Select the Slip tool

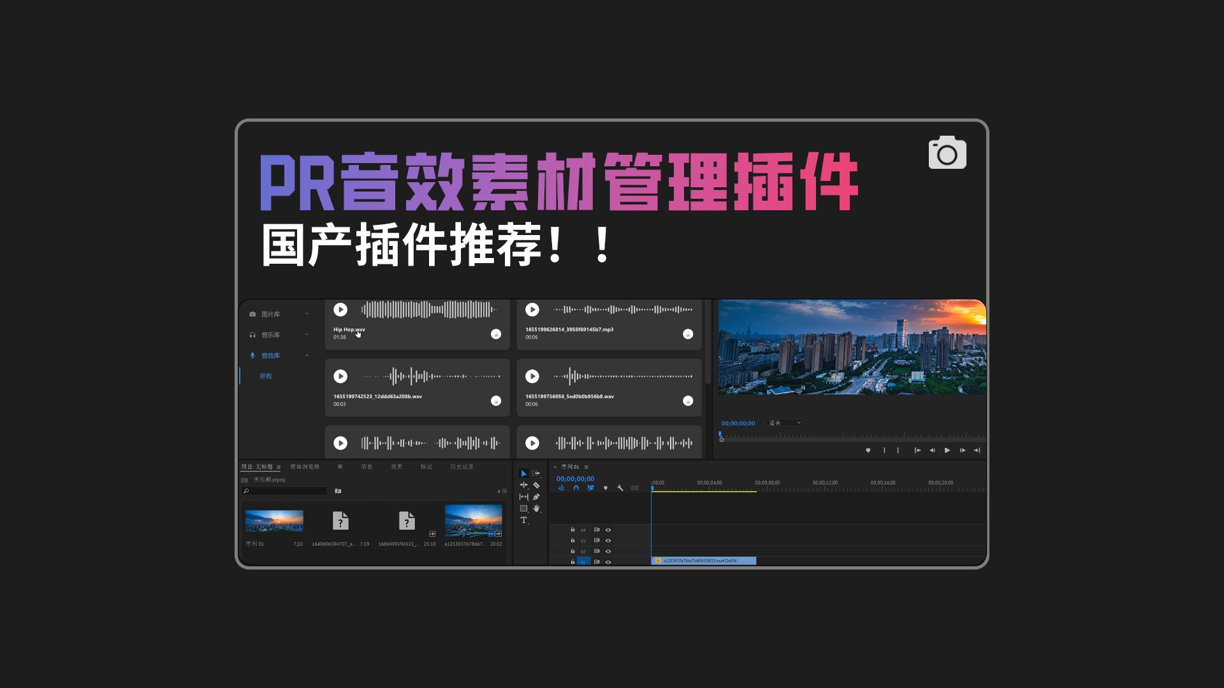[x=523, y=497]
